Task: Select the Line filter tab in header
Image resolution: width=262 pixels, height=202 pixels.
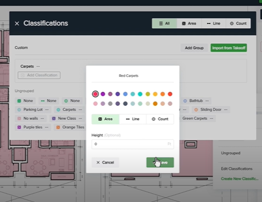Action: (x=214, y=24)
